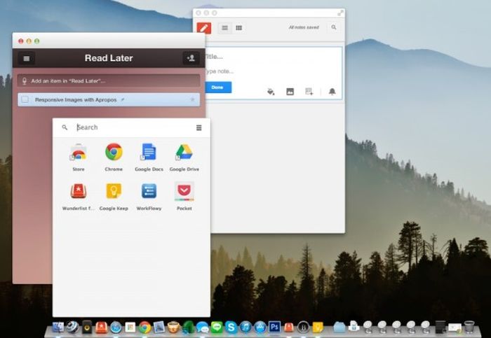491x338 pixels.
Task: Click the blue Done button
Action: [x=218, y=87]
